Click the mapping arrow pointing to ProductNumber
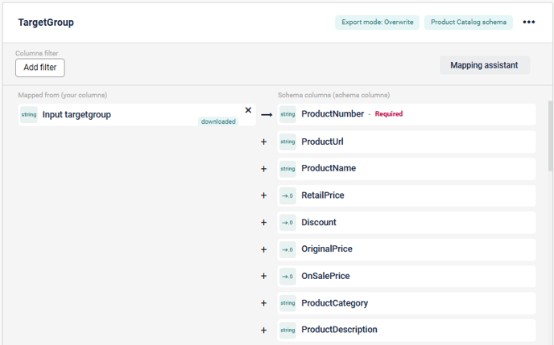The width and height of the screenshot is (554, 345). (267, 115)
